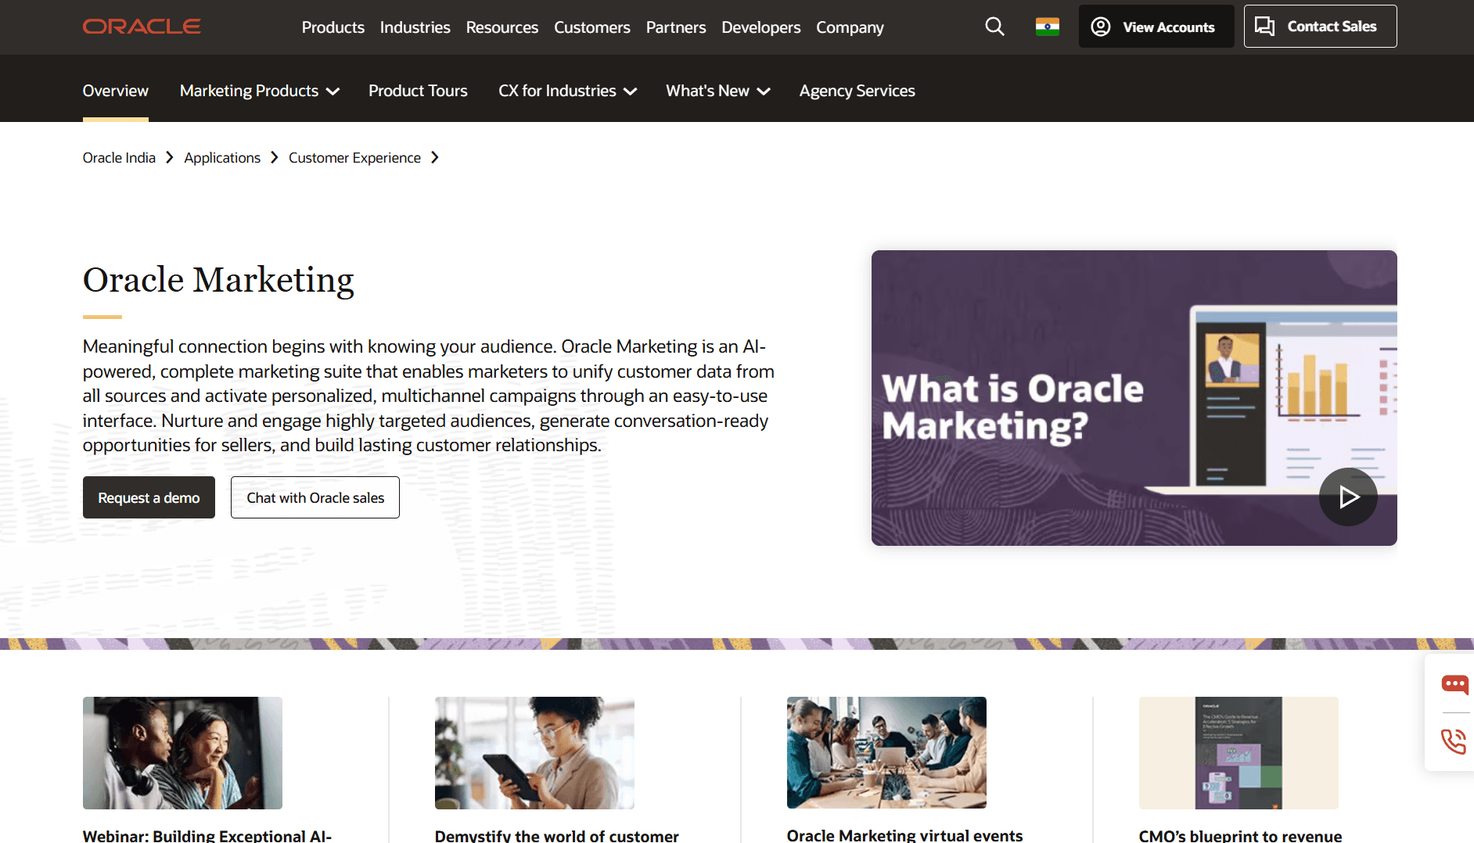This screenshot has width=1474, height=843.
Task: Go to Customer Experience breadcrumb
Action: click(x=354, y=158)
